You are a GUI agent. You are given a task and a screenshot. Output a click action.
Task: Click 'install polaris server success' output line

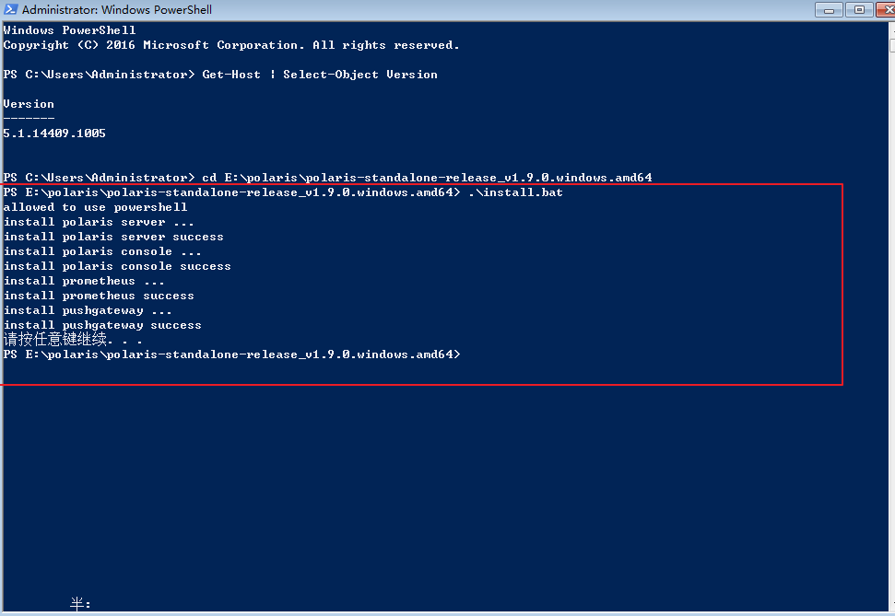tap(113, 237)
